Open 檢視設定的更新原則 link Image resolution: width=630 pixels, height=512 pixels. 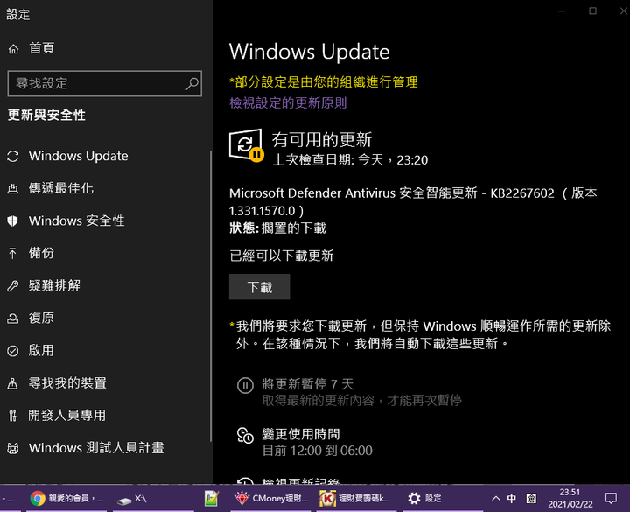pos(288,103)
